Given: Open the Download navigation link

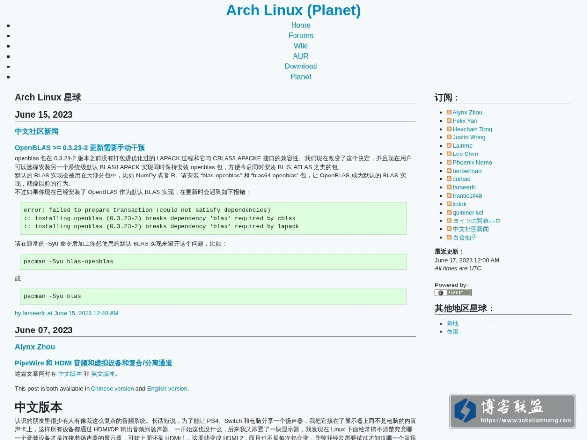Looking at the screenshot, I should [300, 66].
